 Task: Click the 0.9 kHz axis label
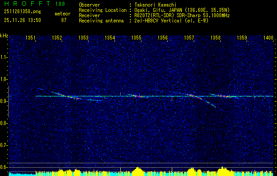3,101
